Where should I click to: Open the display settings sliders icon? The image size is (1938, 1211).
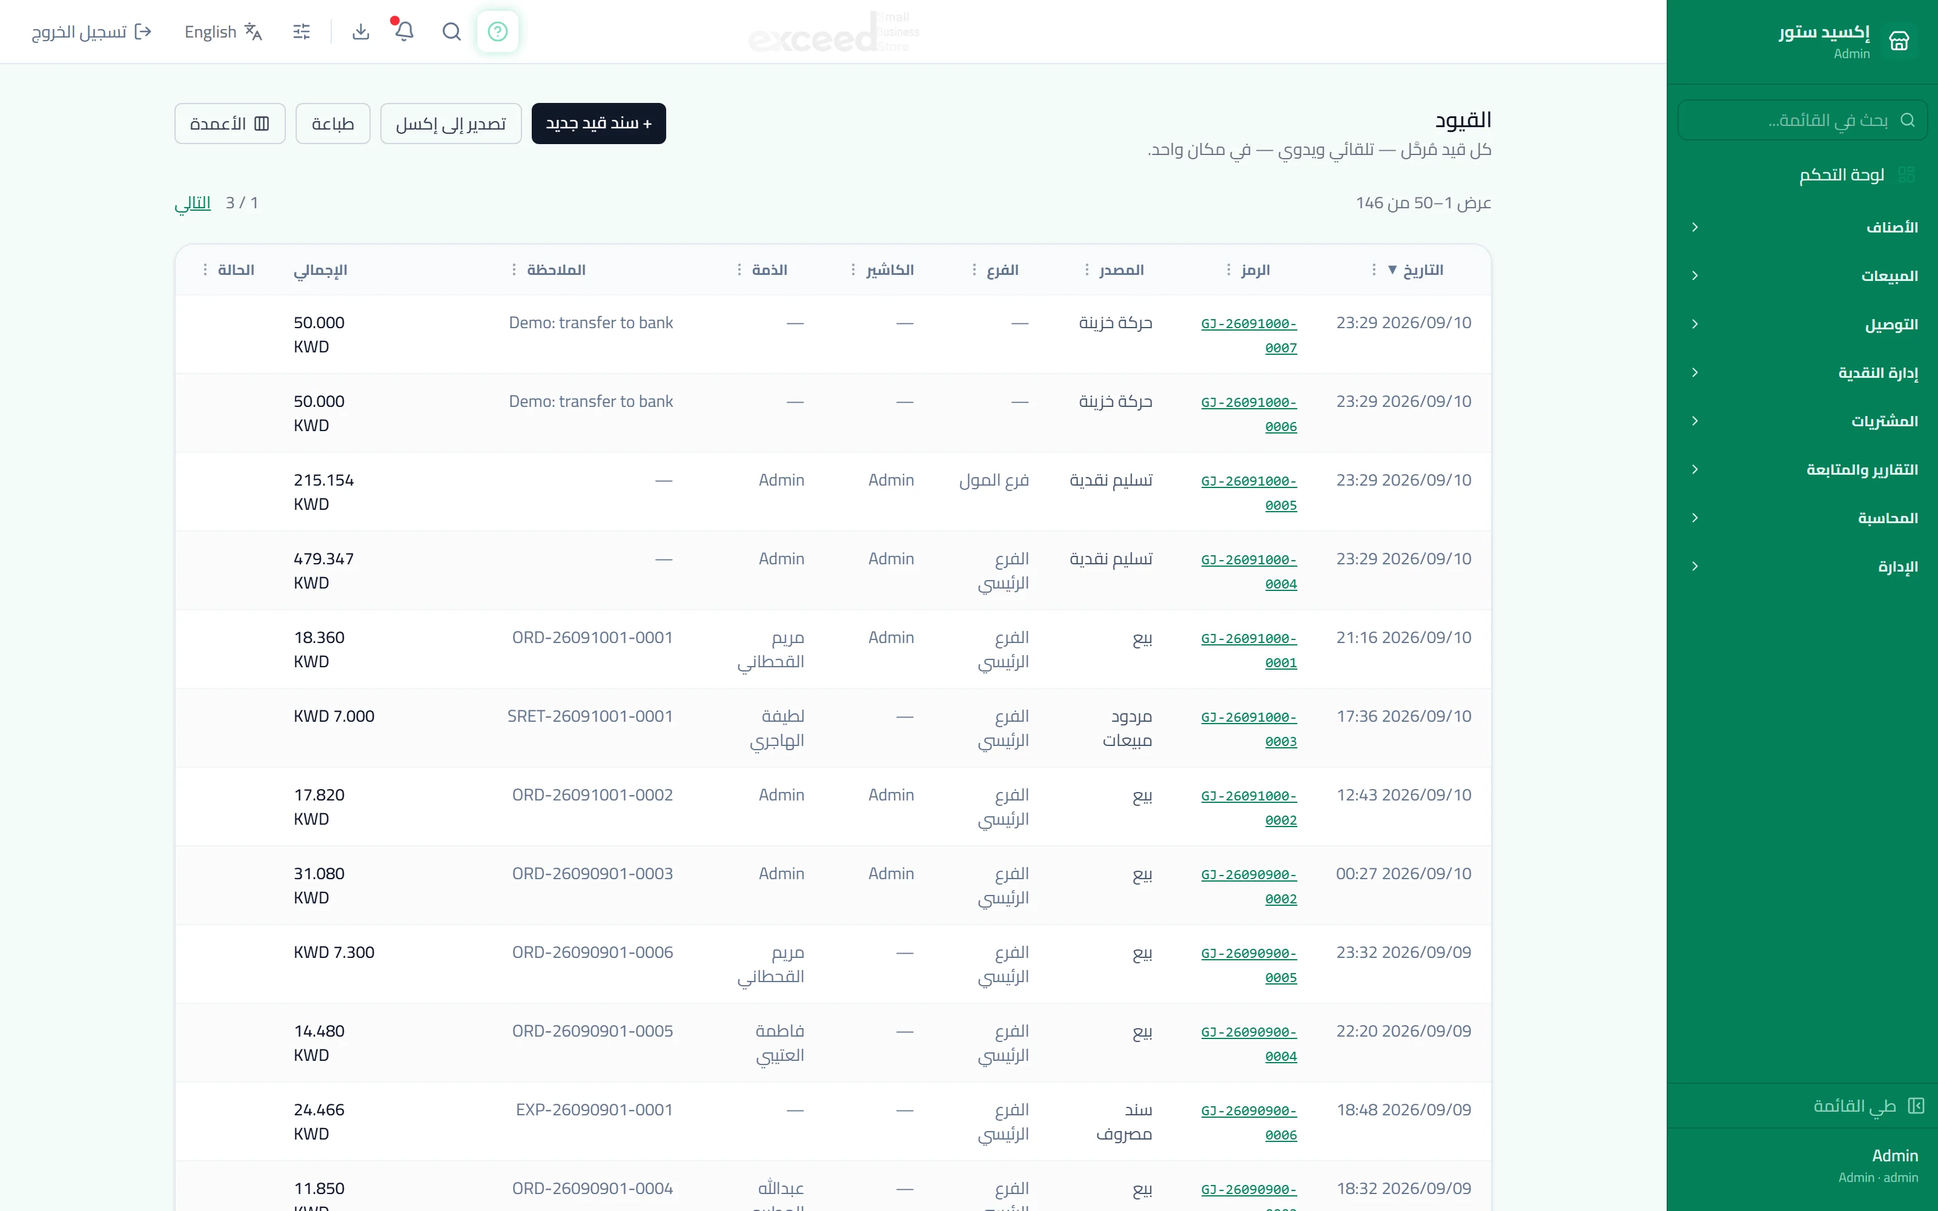point(302,31)
